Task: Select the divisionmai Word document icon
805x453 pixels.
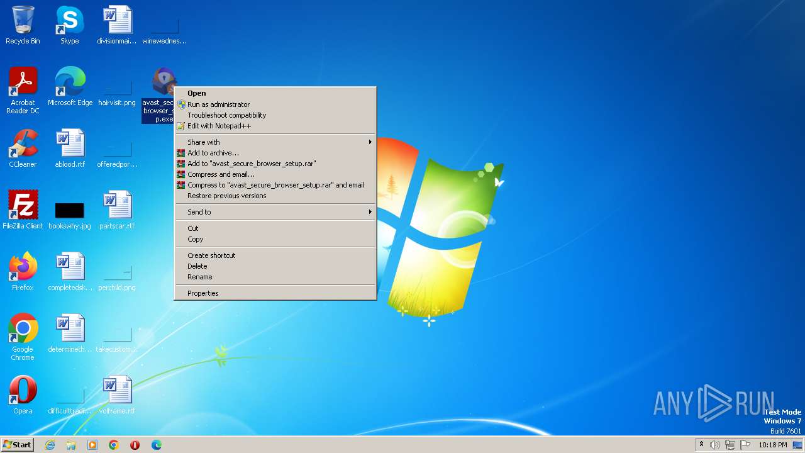Action: (117, 25)
